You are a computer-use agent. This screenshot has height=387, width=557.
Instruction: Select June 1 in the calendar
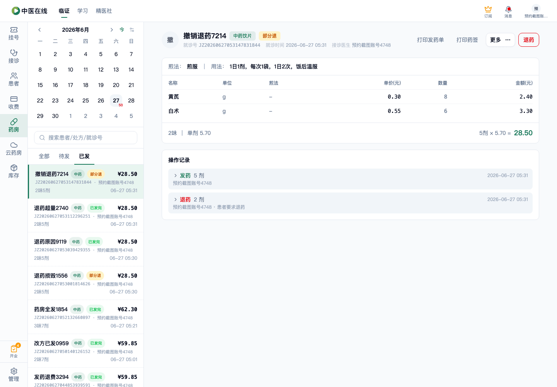click(x=40, y=54)
